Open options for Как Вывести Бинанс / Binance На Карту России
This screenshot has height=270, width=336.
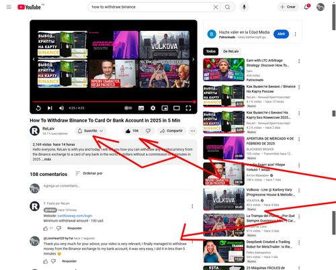[299, 87]
